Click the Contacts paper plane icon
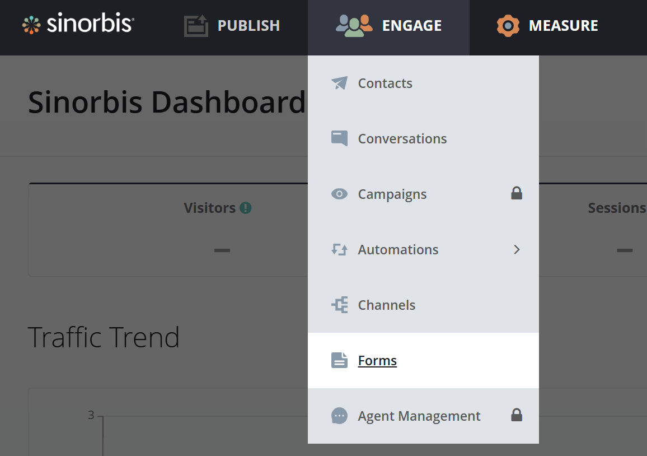 tap(339, 83)
